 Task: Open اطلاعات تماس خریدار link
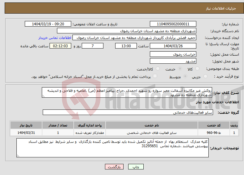[55, 38]
